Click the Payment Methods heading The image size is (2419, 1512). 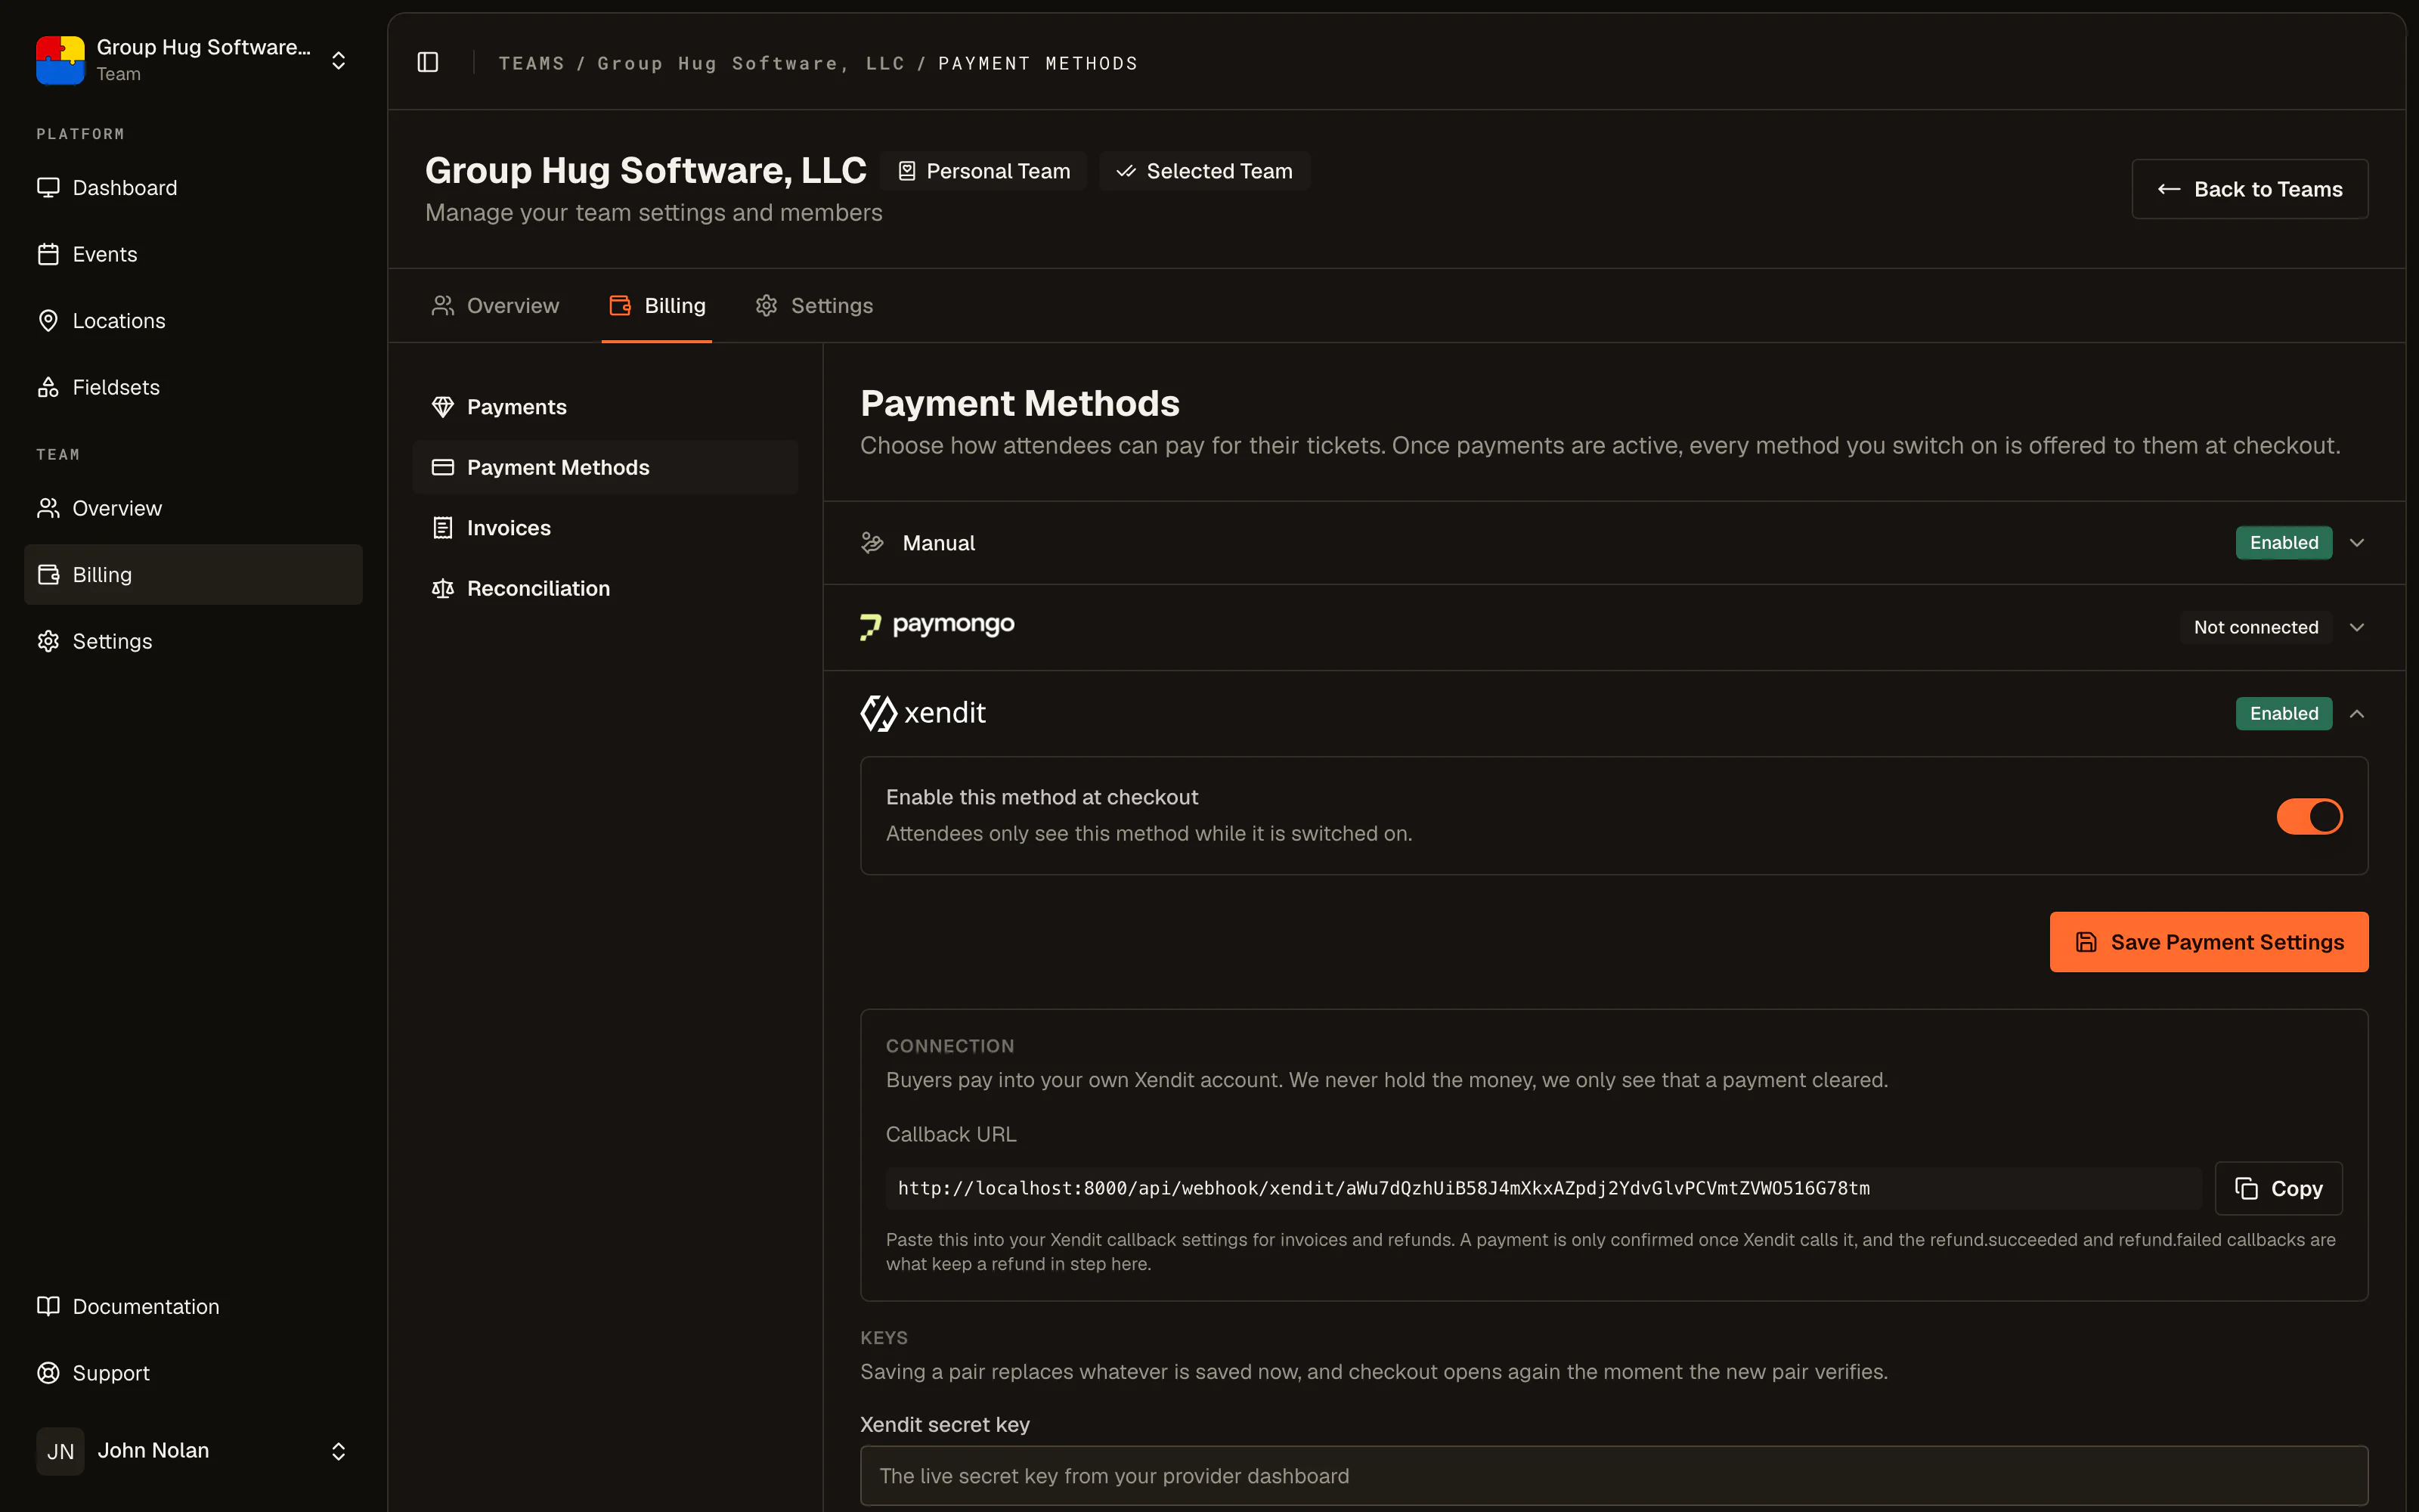[x=1020, y=403]
